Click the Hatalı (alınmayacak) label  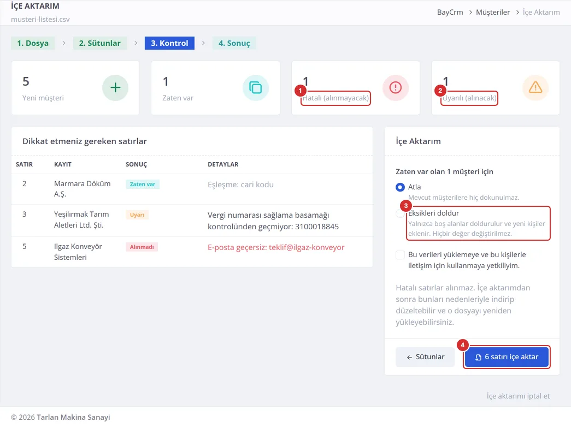pos(335,98)
